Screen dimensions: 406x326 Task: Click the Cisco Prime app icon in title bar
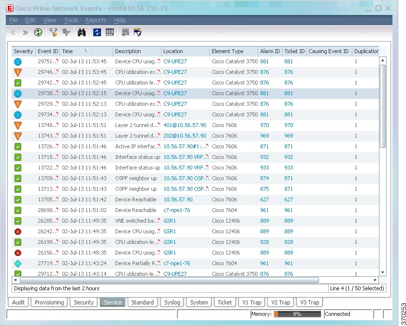[10, 8]
